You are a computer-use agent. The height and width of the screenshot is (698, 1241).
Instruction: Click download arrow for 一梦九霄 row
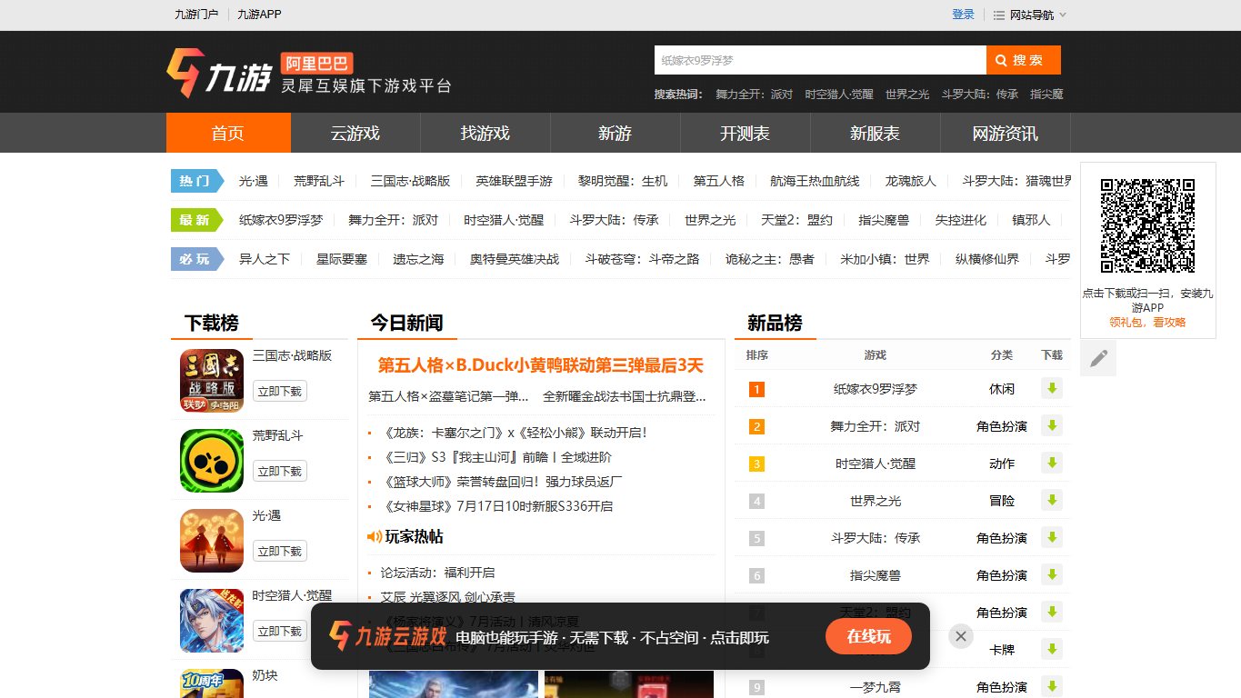1052,686
